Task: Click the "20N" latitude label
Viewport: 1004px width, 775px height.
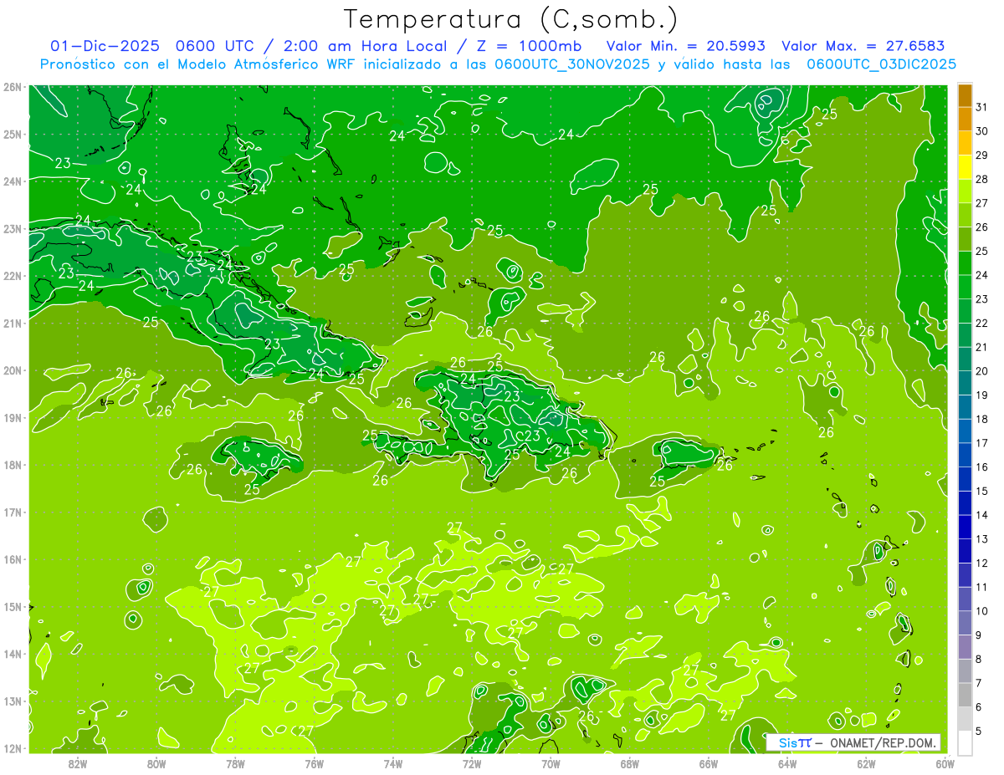Action: (13, 370)
